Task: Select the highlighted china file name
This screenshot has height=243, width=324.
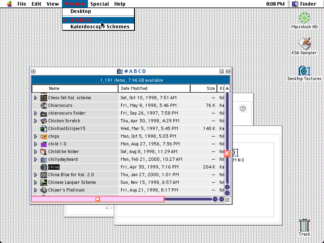Action: [54, 167]
